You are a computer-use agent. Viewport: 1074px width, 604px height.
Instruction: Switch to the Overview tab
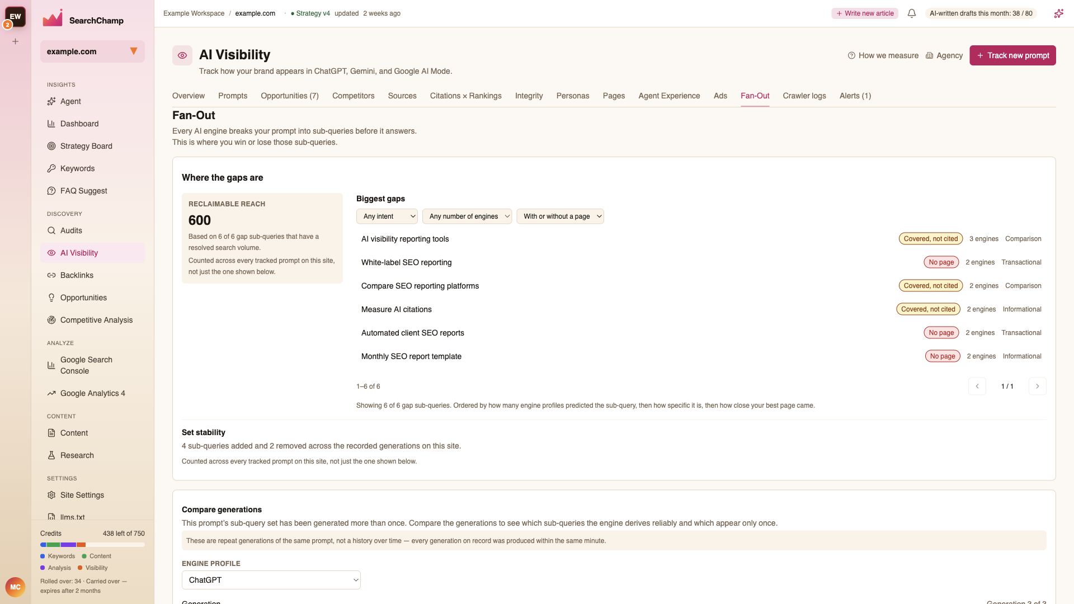(189, 96)
